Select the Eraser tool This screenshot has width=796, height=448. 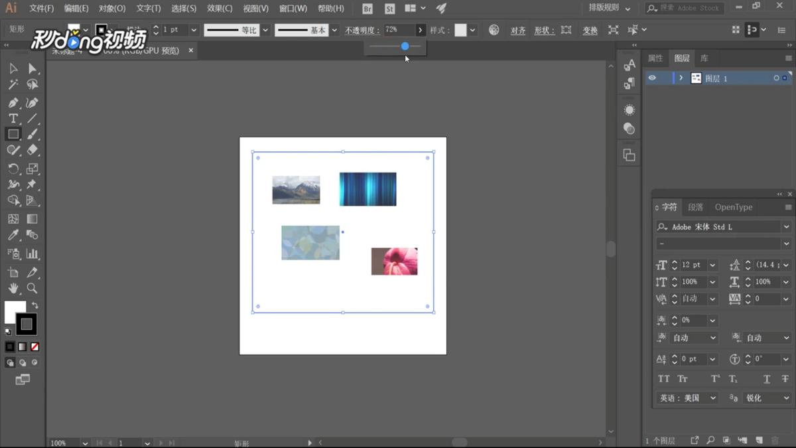(x=32, y=151)
